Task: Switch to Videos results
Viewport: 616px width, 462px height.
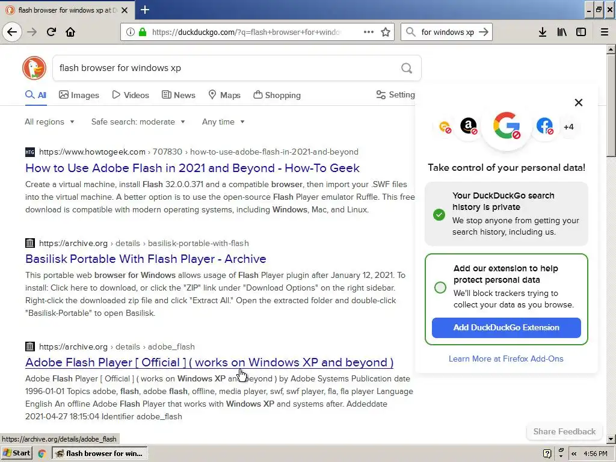Action: [131, 95]
